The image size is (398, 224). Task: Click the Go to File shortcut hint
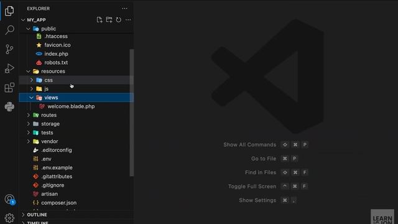[274, 159]
